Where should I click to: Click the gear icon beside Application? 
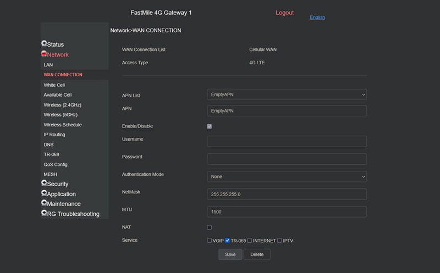click(44, 193)
